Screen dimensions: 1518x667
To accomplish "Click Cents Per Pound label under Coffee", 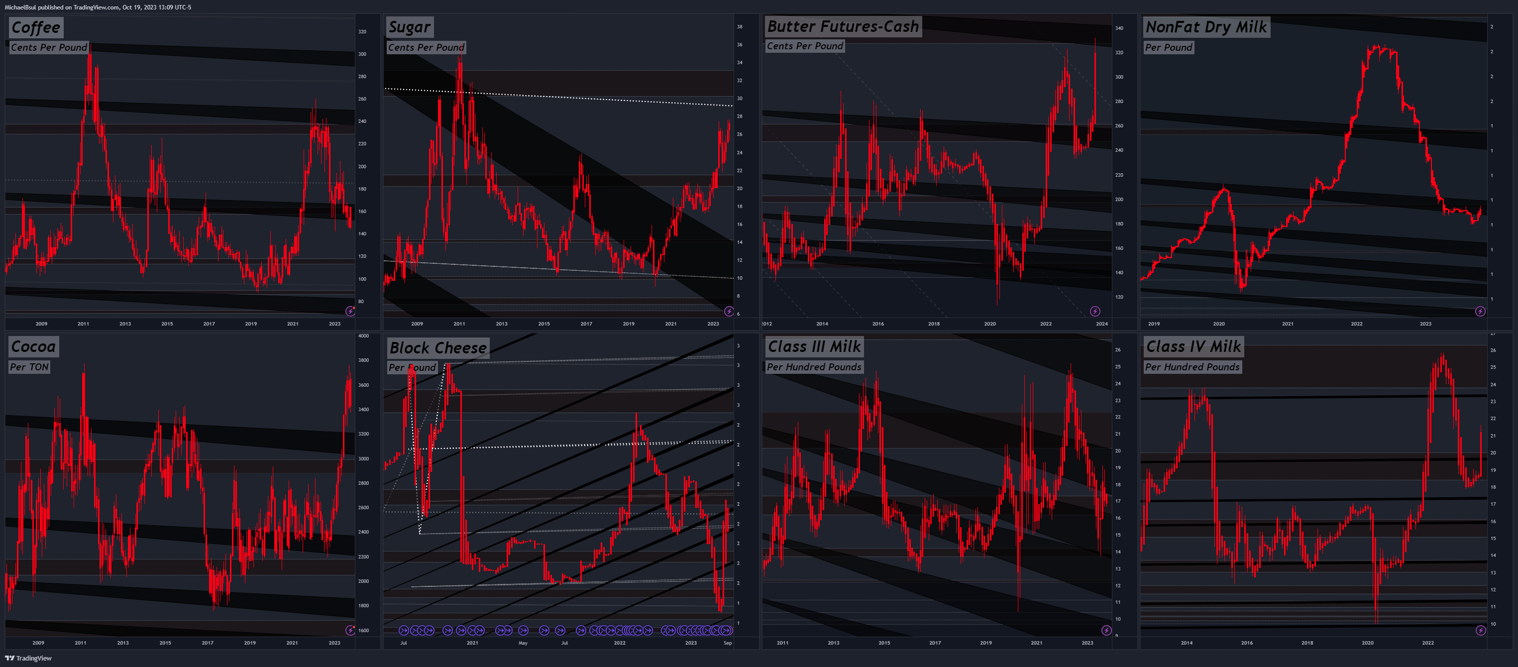I will [49, 47].
